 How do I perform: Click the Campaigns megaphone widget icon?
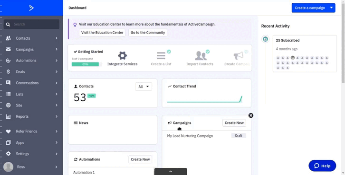(170, 123)
